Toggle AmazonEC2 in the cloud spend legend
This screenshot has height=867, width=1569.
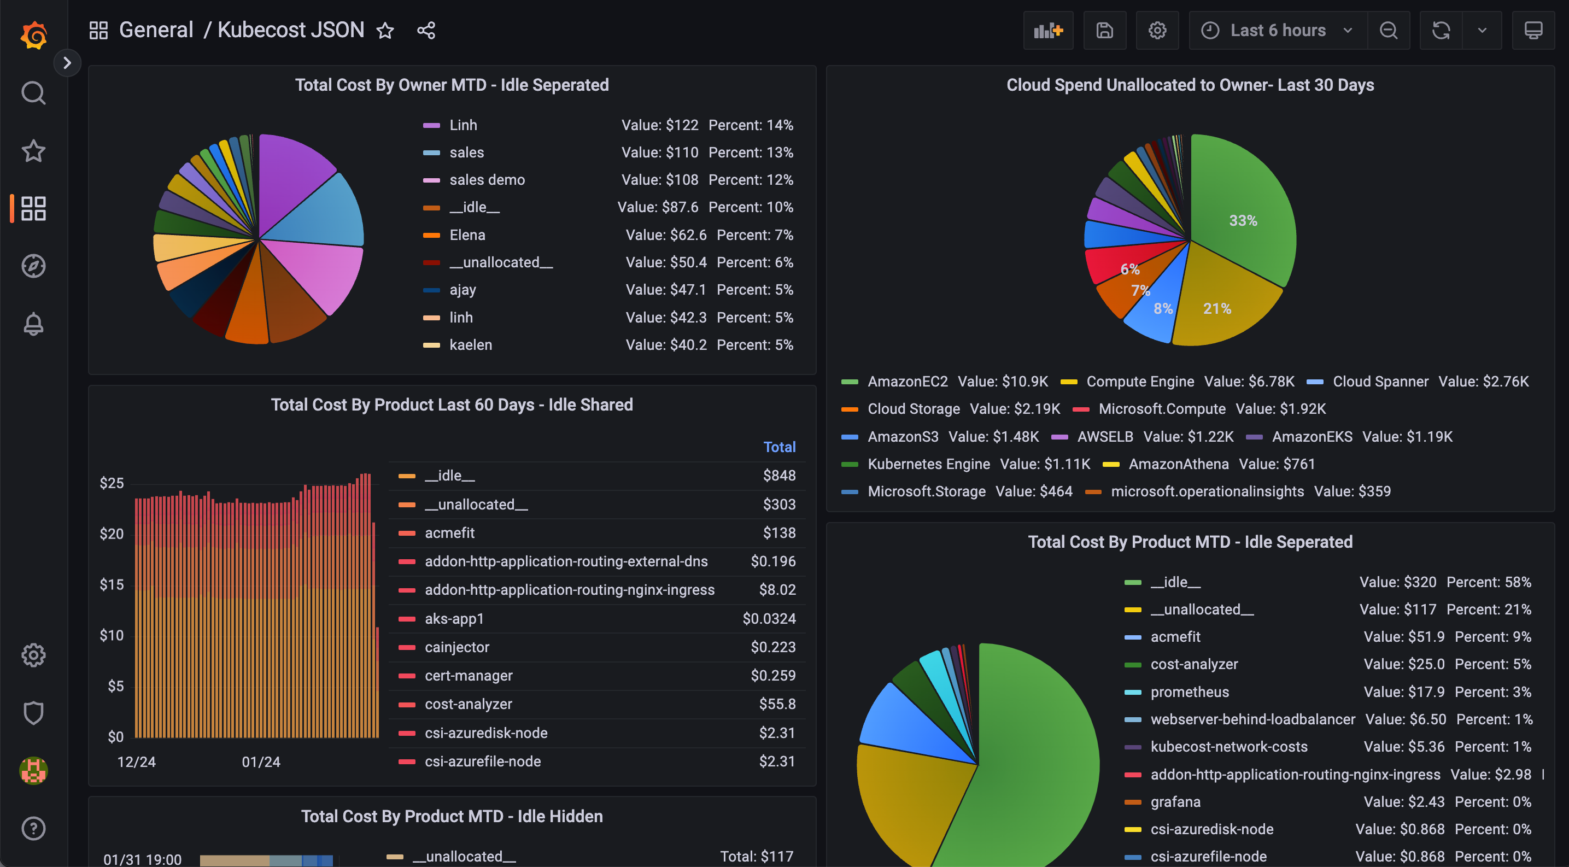(908, 381)
